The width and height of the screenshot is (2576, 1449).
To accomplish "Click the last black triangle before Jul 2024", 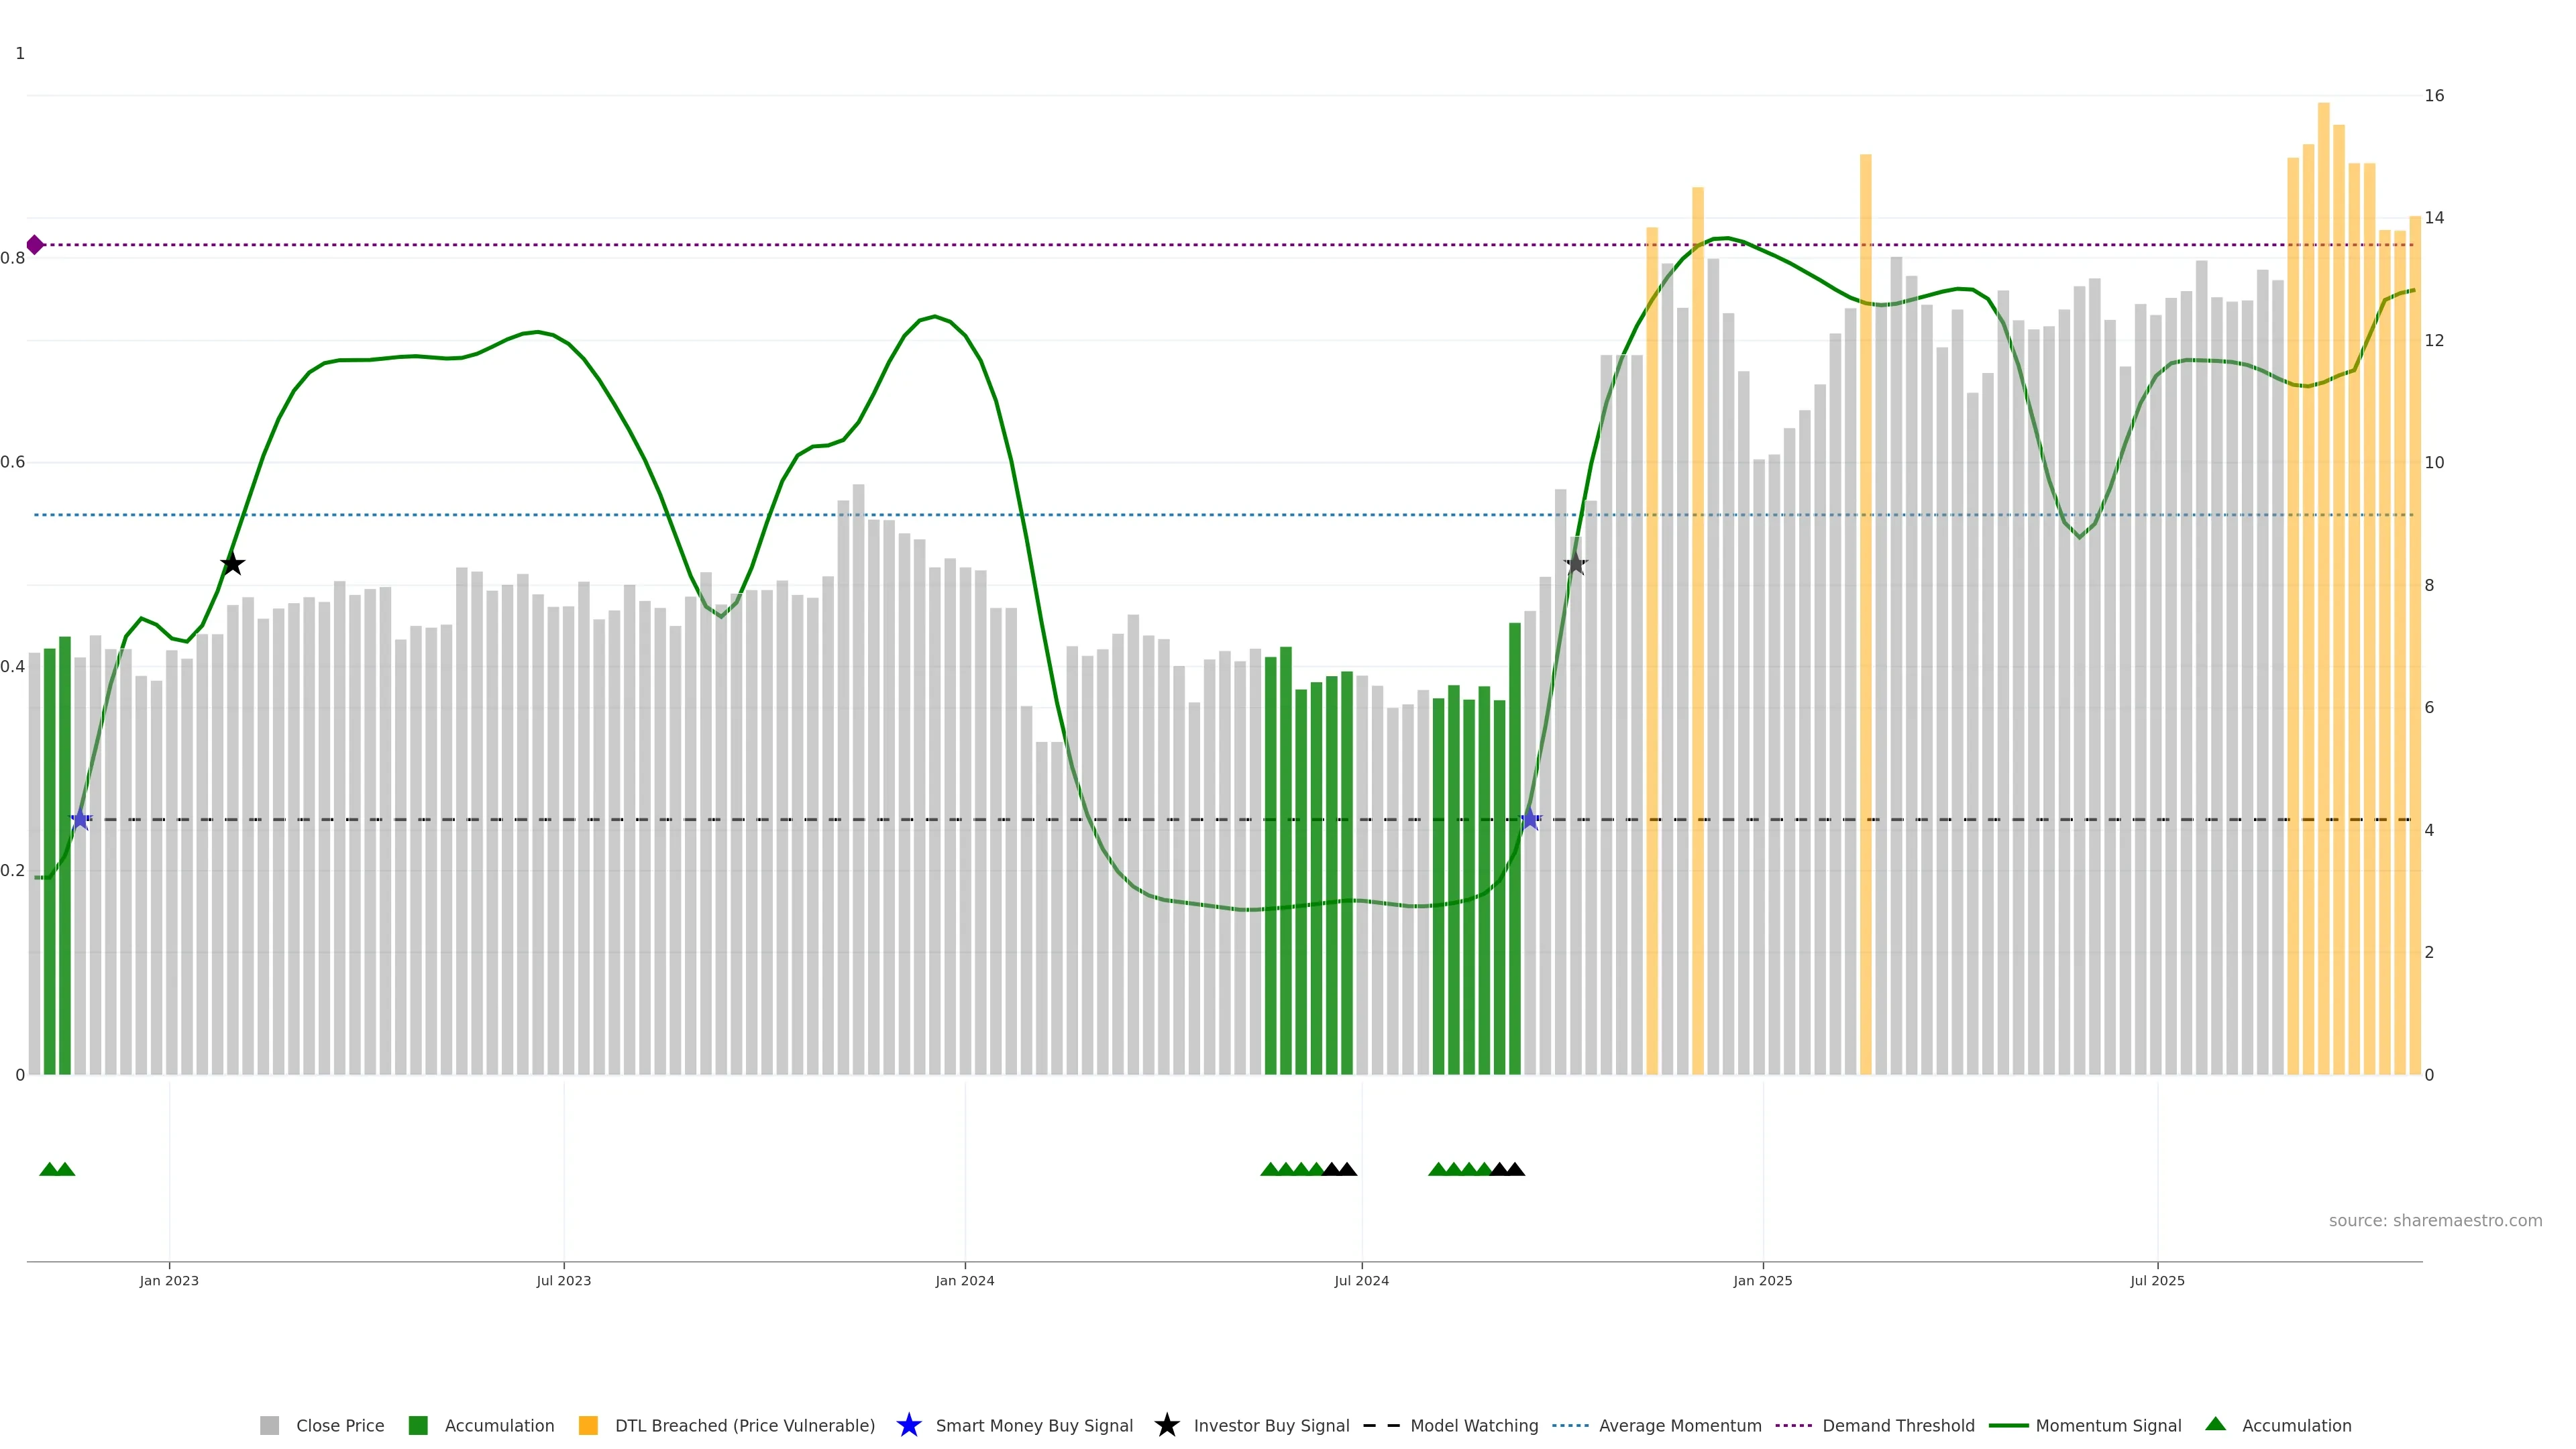I will click(1347, 1169).
